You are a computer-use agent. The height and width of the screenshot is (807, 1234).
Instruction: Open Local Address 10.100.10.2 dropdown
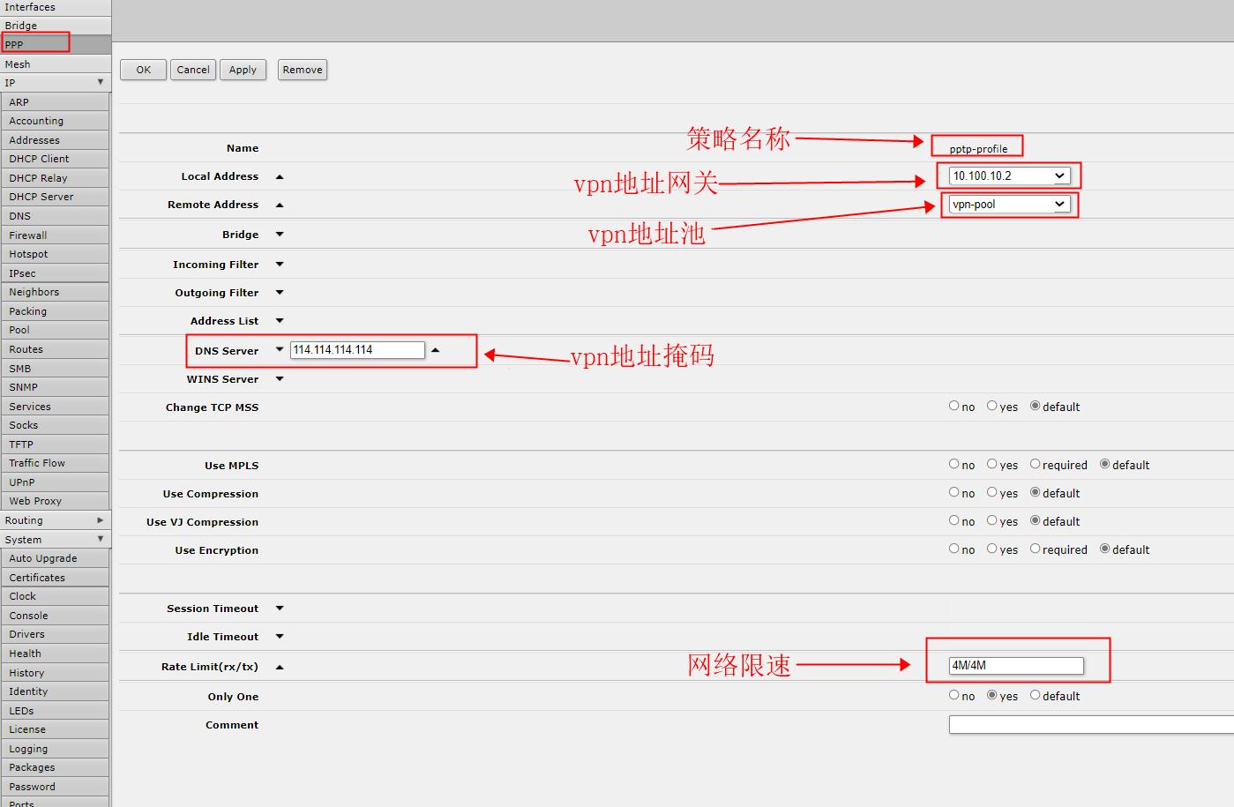(1009, 176)
